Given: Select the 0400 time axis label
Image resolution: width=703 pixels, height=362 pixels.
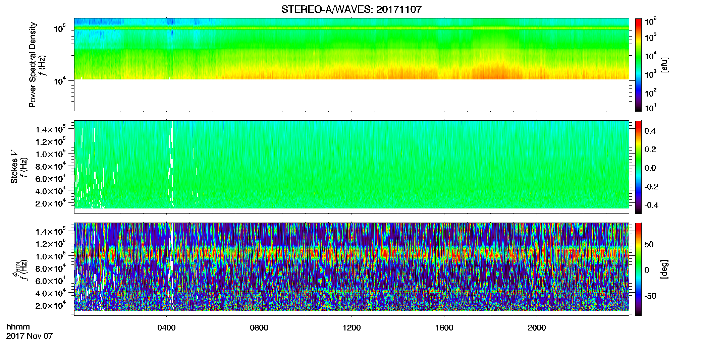Looking at the screenshot, I should pyautogui.click(x=166, y=328).
